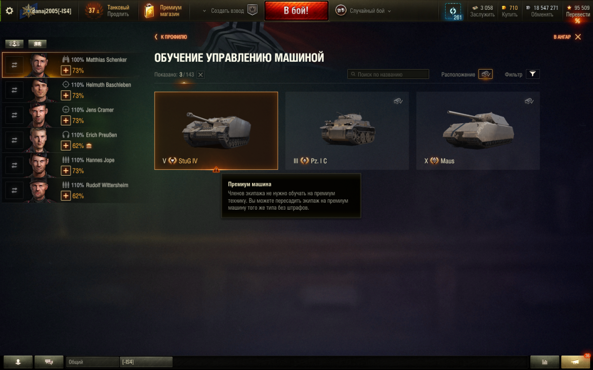Swap crew member Rudolf Wittersheim
Image resolution: width=593 pixels, height=370 pixels.
point(14,190)
